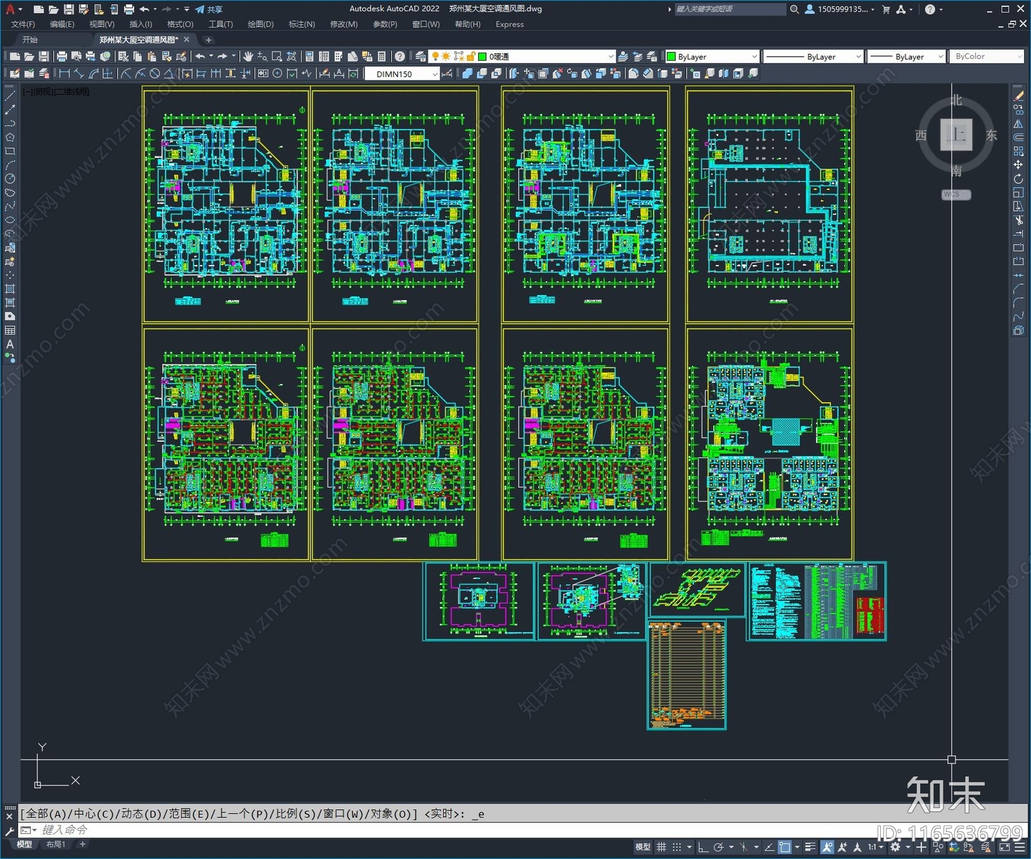Expand the layer dropdown showing 0暖通
The image size is (1031, 859).
(610, 57)
